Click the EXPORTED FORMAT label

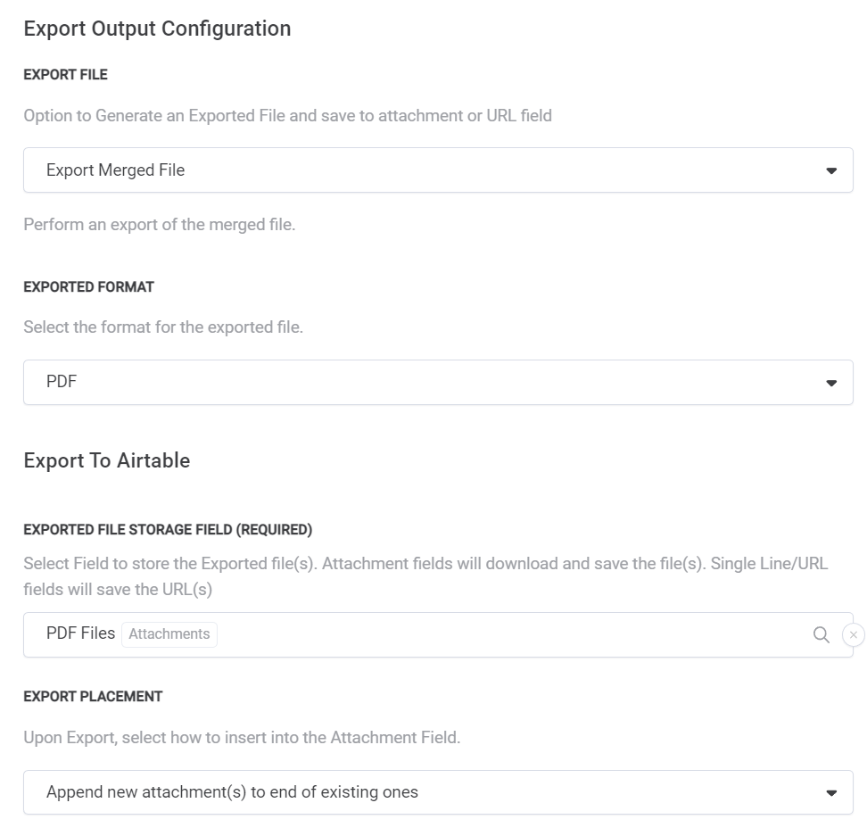(88, 287)
